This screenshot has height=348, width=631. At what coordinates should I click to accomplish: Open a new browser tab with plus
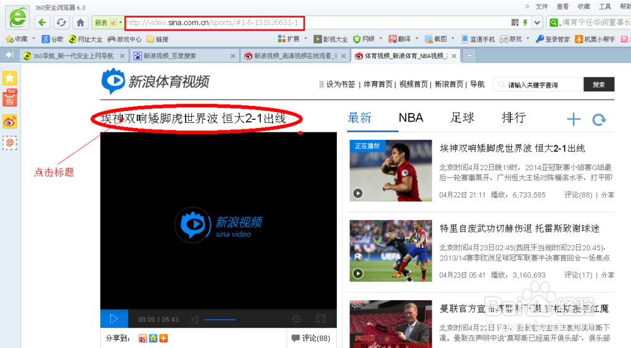469,56
